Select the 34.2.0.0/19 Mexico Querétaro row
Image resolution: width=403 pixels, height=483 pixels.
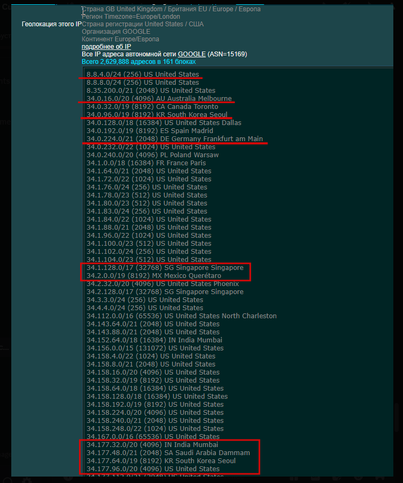point(154,276)
